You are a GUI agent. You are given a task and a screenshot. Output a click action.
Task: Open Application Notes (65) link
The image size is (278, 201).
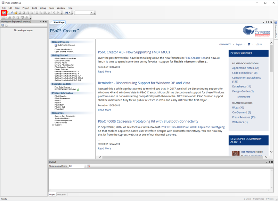click(x=246, y=68)
